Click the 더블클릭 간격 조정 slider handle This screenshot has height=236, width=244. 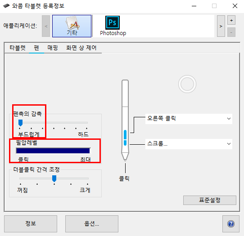54,178
